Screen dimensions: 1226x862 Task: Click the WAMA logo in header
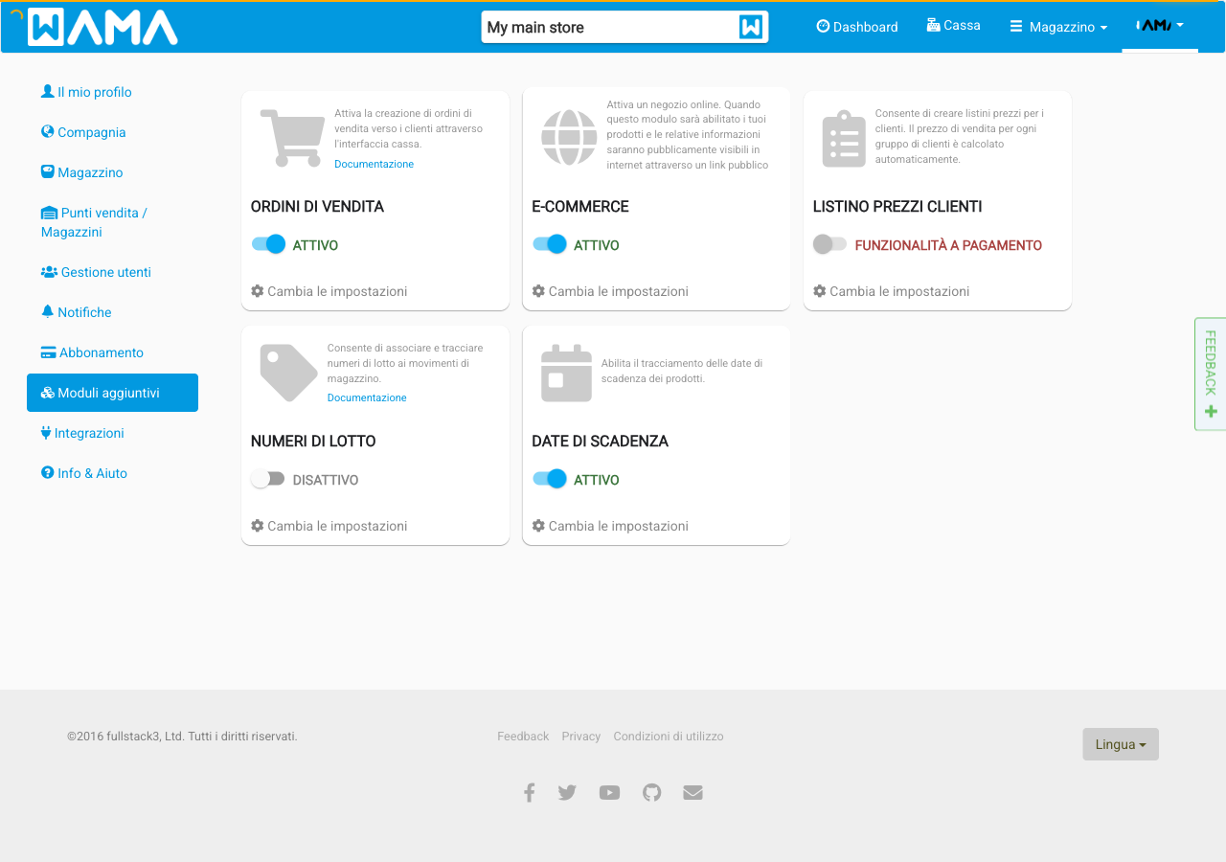point(103,27)
